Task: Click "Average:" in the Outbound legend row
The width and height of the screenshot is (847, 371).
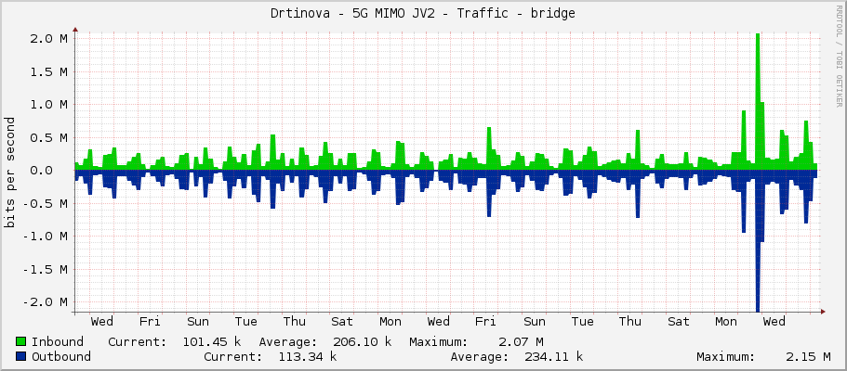Action: [479, 356]
